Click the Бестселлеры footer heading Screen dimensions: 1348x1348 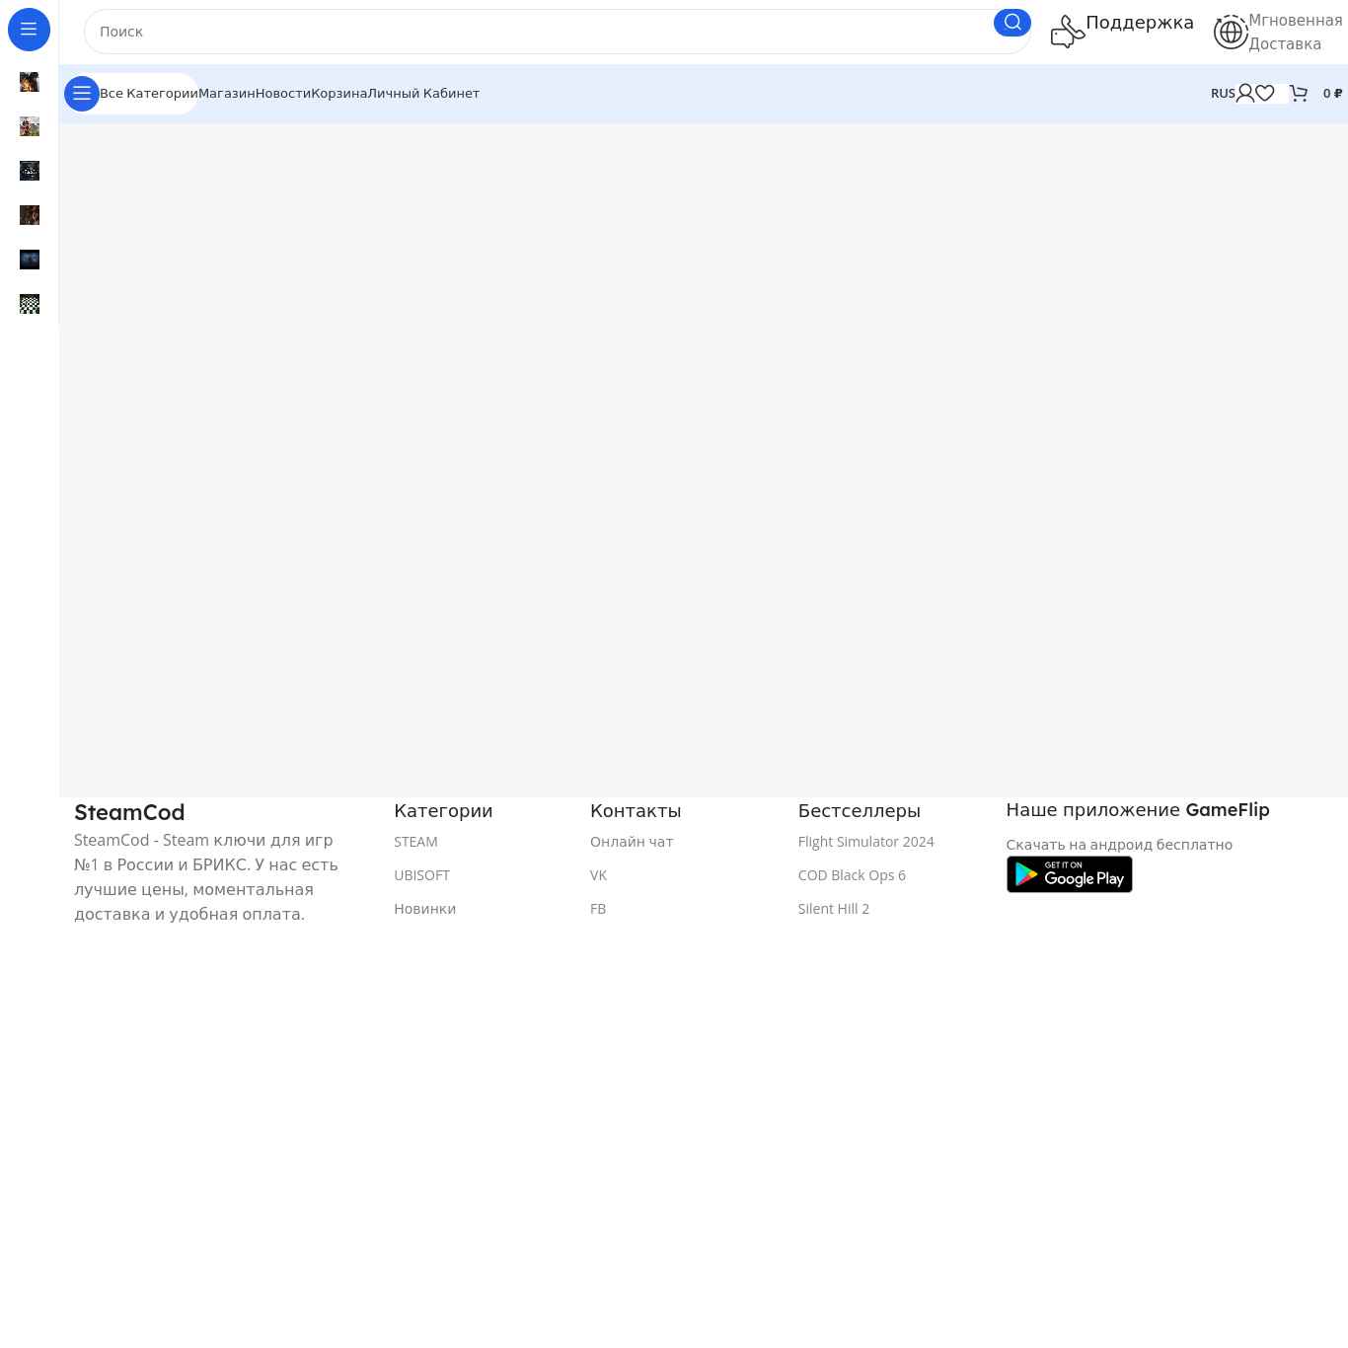(x=860, y=811)
